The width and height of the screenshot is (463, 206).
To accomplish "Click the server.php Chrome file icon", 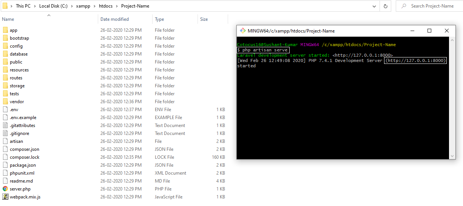I will 5,189.
